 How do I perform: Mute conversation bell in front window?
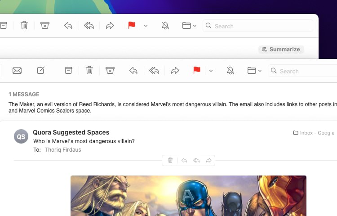click(x=230, y=70)
